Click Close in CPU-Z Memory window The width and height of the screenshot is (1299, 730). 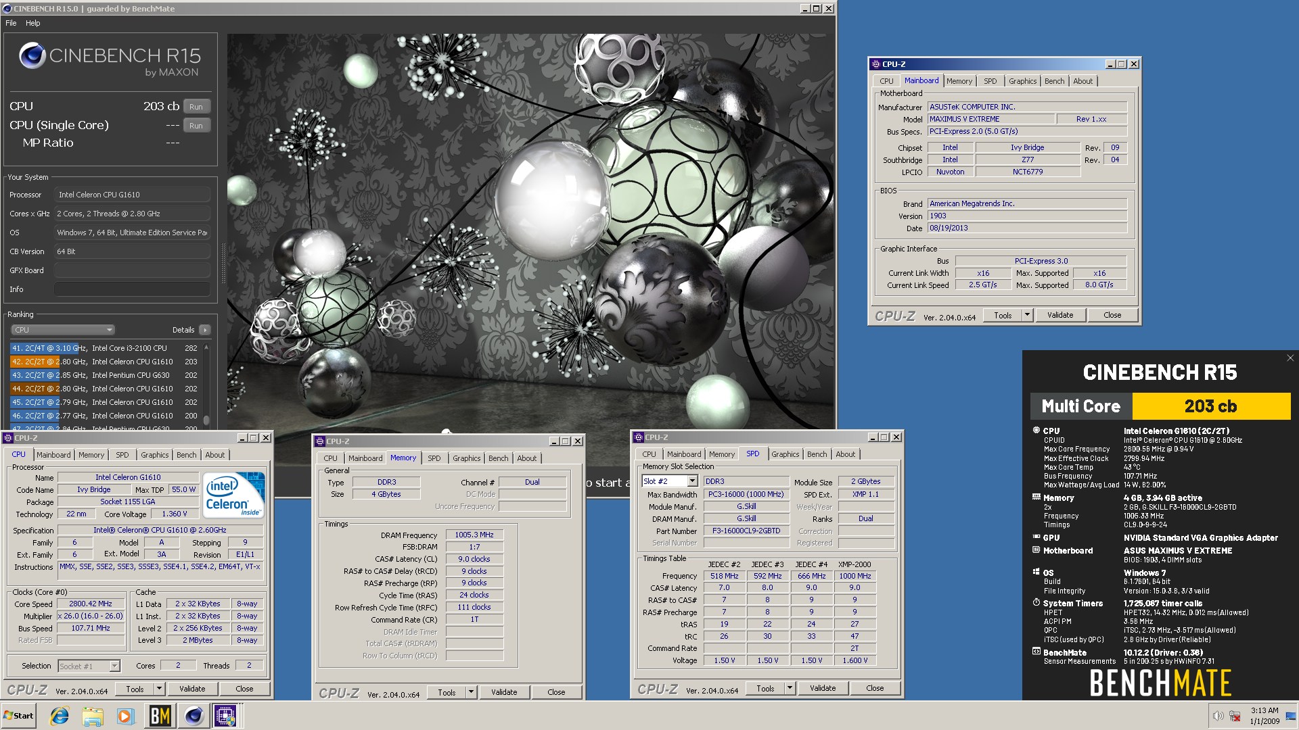pyautogui.click(x=556, y=692)
